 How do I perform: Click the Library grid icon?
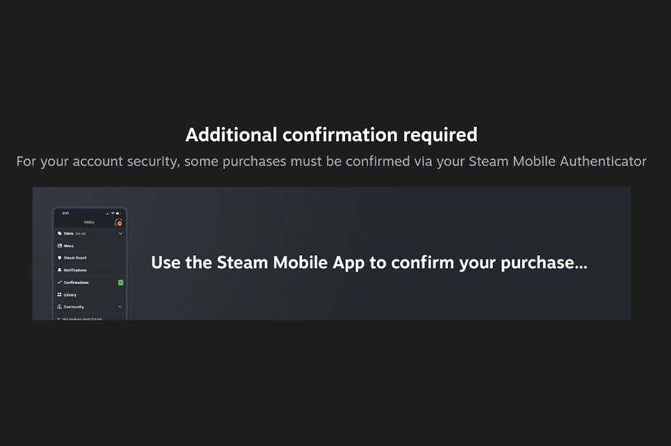point(60,294)
